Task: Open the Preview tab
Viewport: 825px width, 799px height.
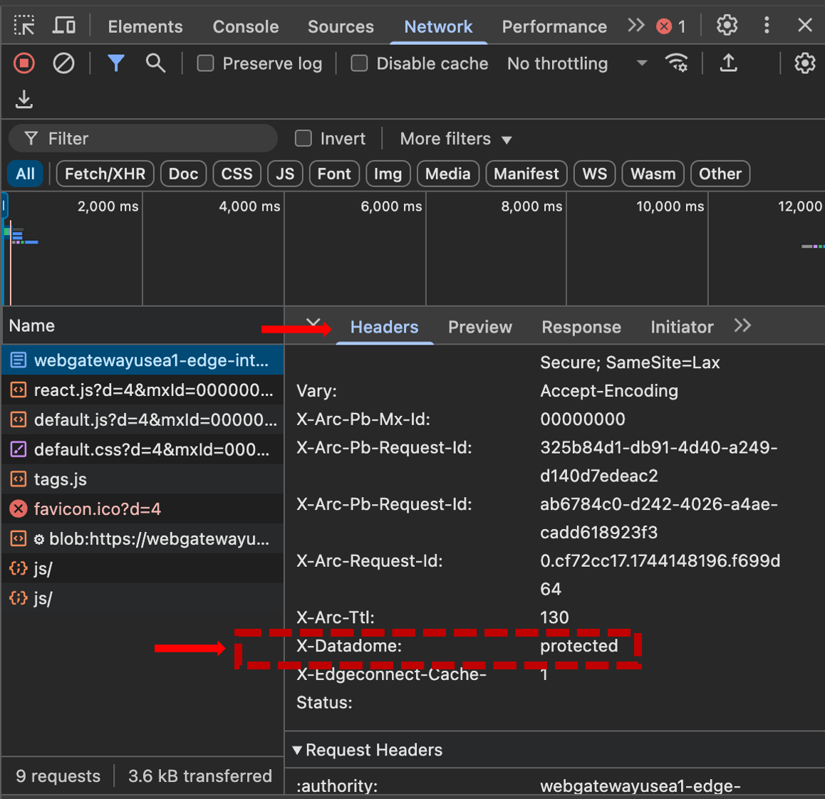Action: pyautogui.click(x=480, y=327)
